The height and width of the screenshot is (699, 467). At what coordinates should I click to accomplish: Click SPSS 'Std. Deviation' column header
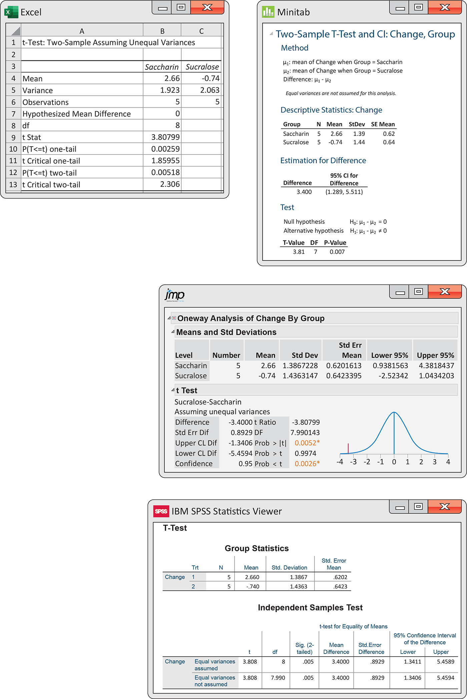point(289,567)
